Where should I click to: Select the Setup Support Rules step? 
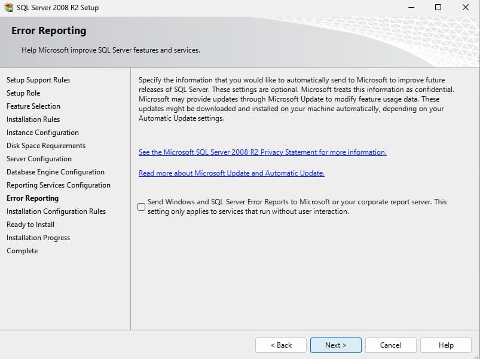38,80
